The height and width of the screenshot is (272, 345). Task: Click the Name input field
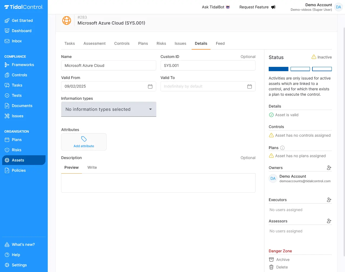(x=109, y=66)
